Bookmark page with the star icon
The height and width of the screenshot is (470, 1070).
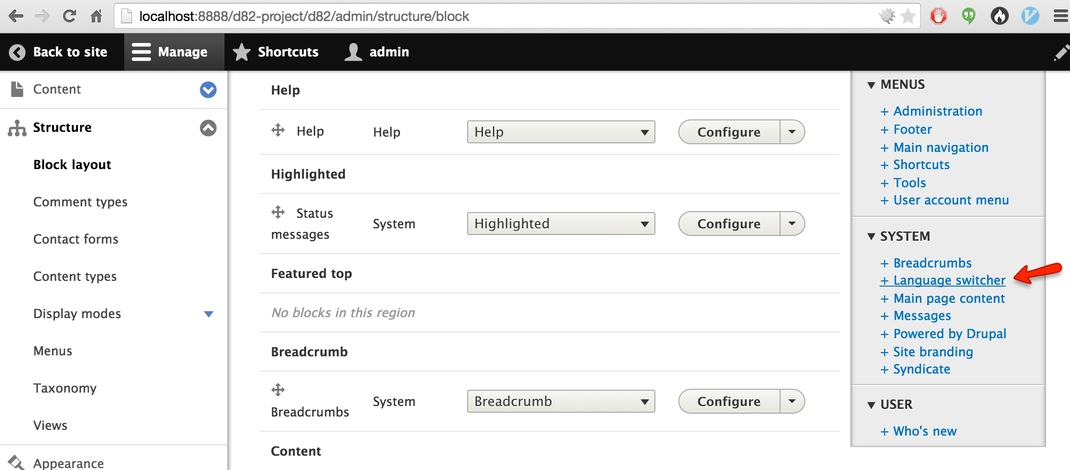tap(908, 16)
